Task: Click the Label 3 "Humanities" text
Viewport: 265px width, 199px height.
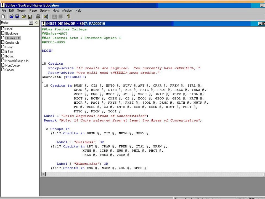Action: click(x=83, y=164)
